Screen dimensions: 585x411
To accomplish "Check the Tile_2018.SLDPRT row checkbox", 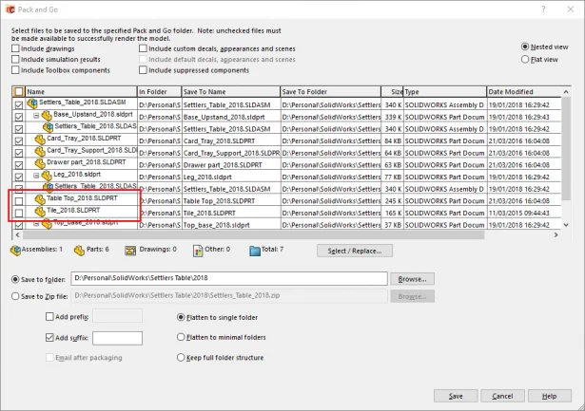I will [19, 212].
